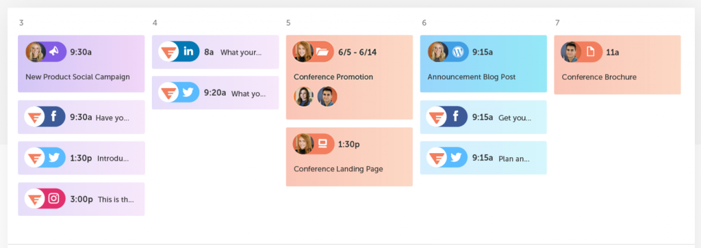Click the Twitter icon on the 9:20a post
The width and height of the screenshot is (701, 248).
point(188,93)
